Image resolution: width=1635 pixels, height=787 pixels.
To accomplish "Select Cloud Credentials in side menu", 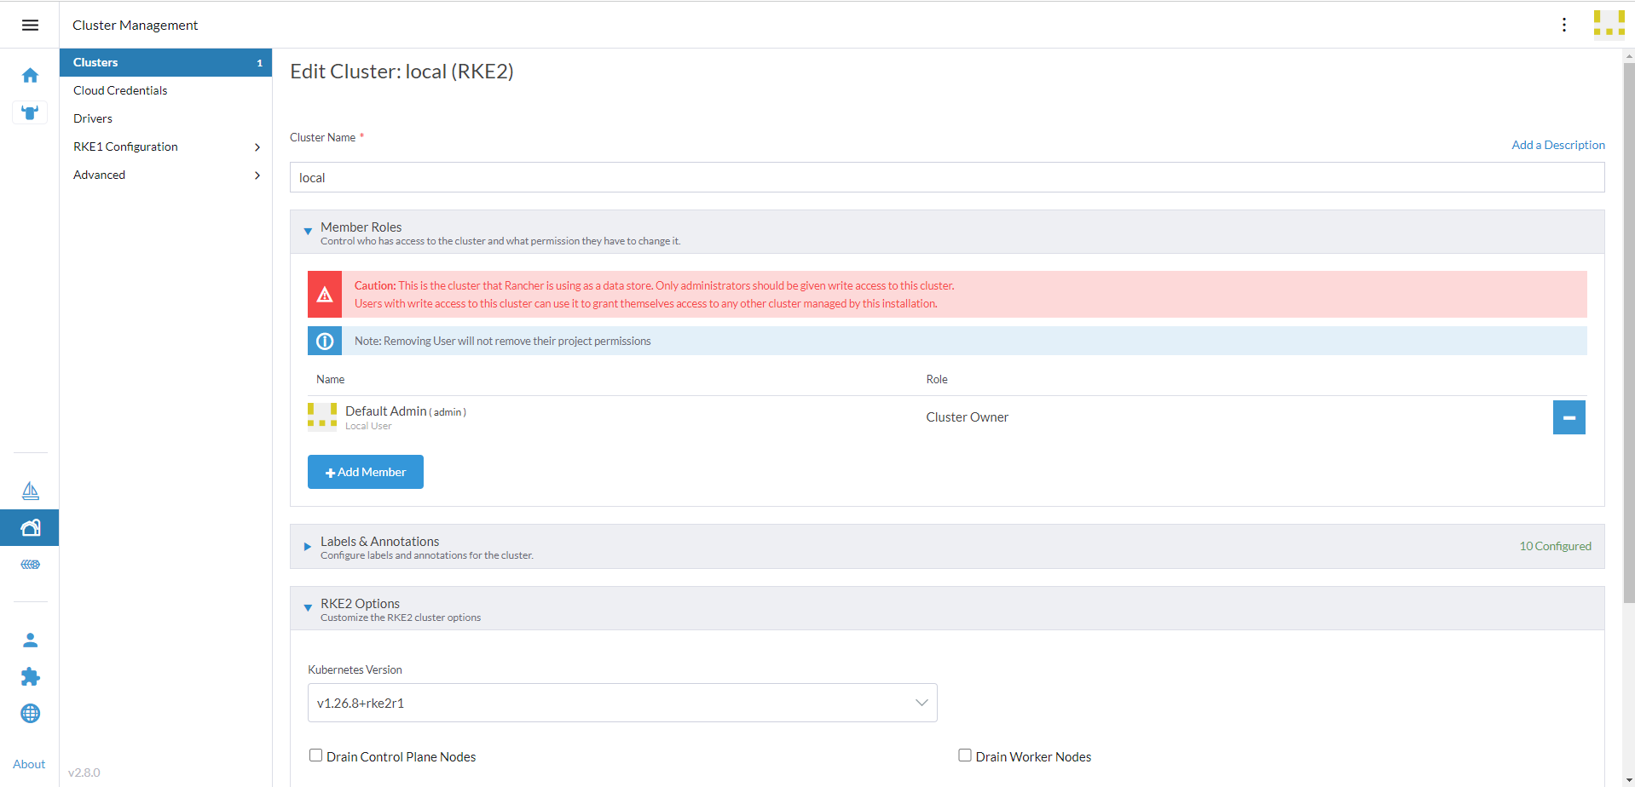I will (120, 90).
